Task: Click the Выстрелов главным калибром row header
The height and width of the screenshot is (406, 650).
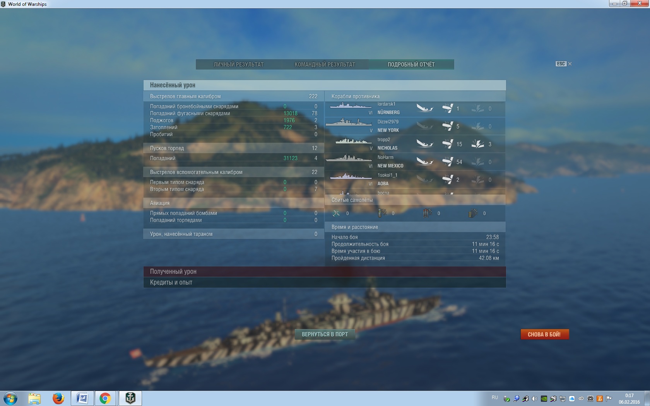Action: coord(234,96)
